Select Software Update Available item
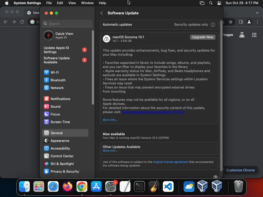Screen dimensions: 263x197 tap(65, 60)
